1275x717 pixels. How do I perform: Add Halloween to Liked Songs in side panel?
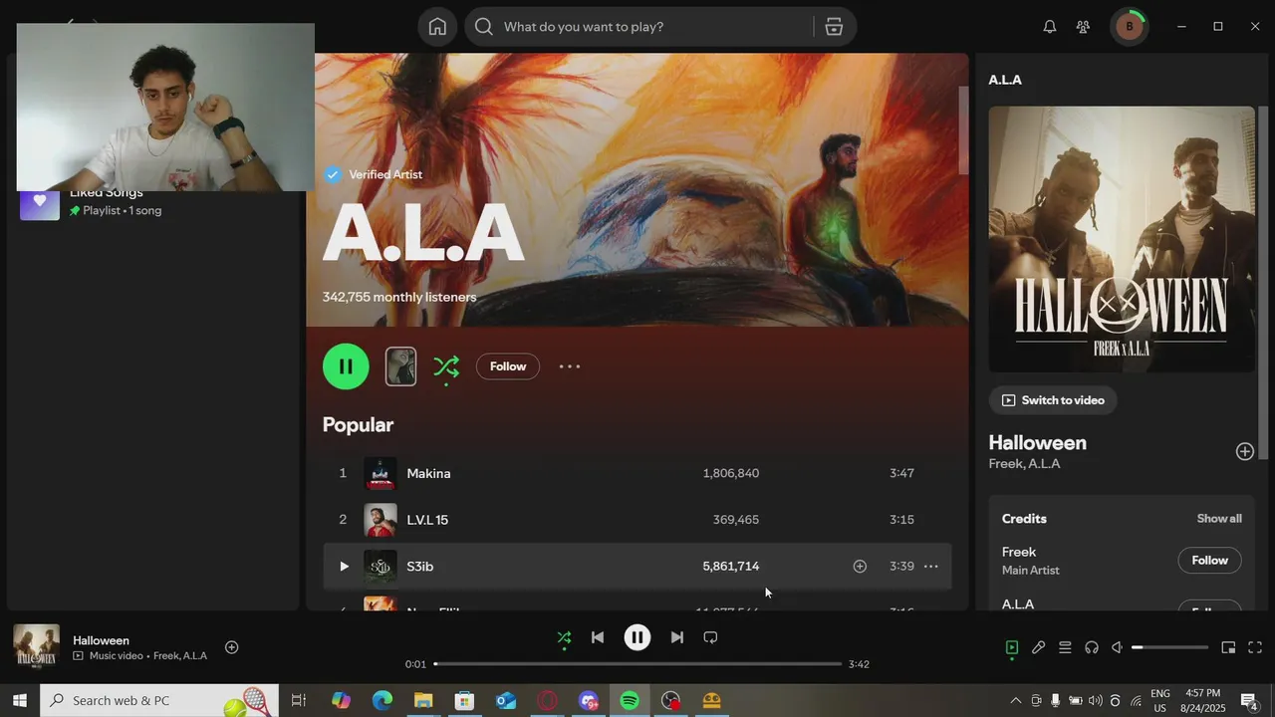[1245, 452]
